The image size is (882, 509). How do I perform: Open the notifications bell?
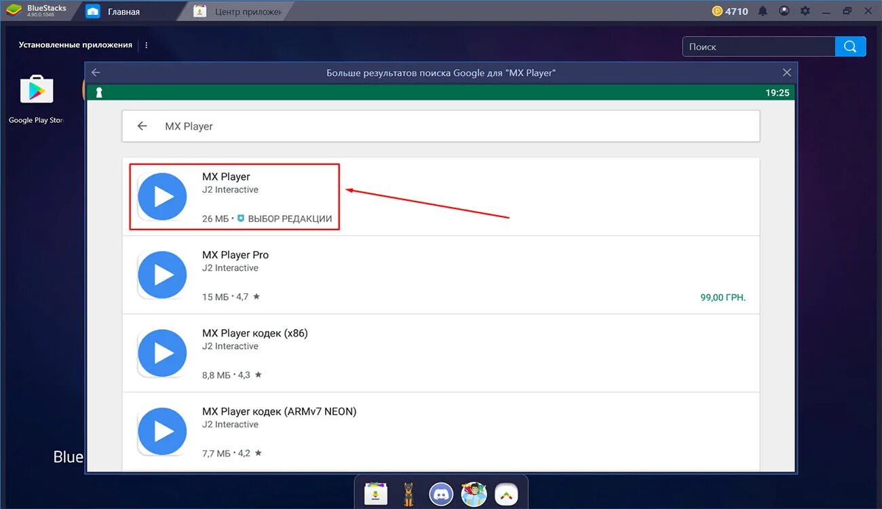pyautogui.click(x=763, y=11)
